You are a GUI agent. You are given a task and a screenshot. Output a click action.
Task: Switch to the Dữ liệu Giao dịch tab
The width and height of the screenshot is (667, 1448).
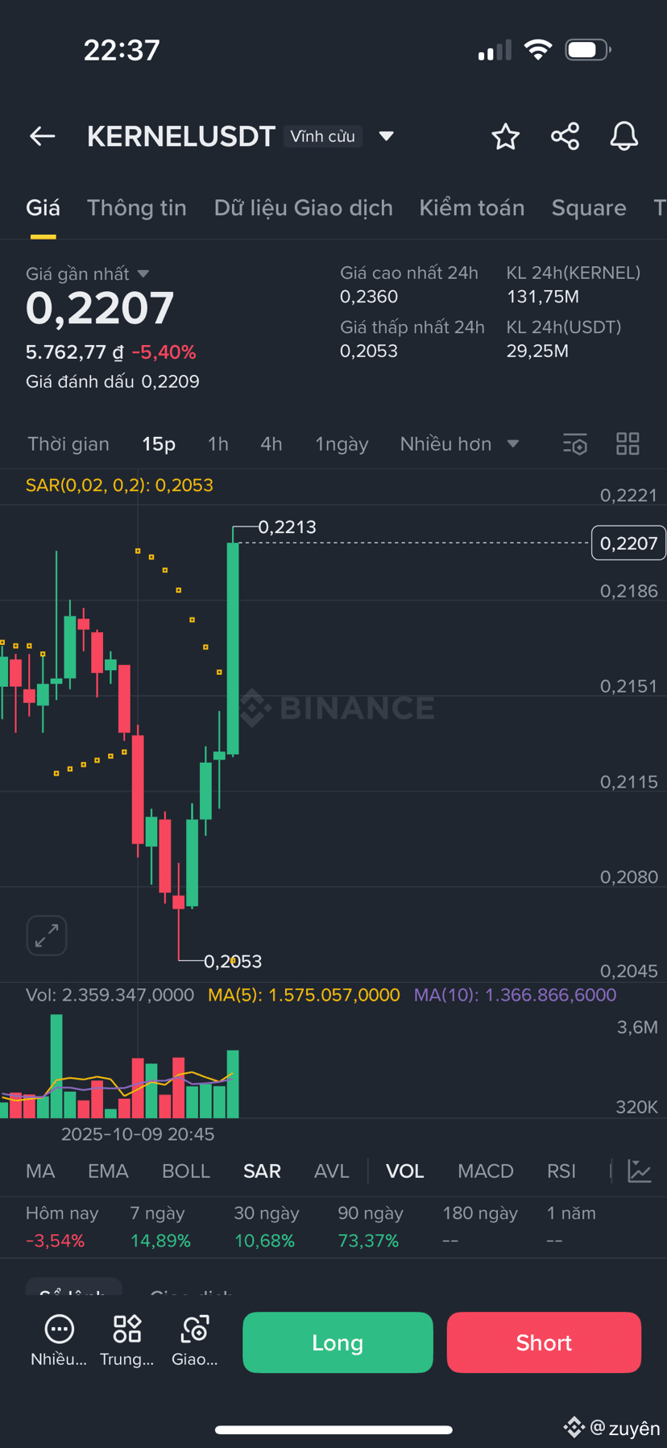(304, 208)
